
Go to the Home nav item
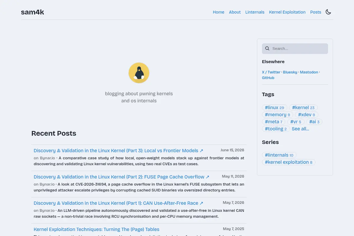[x=219, y=12]
